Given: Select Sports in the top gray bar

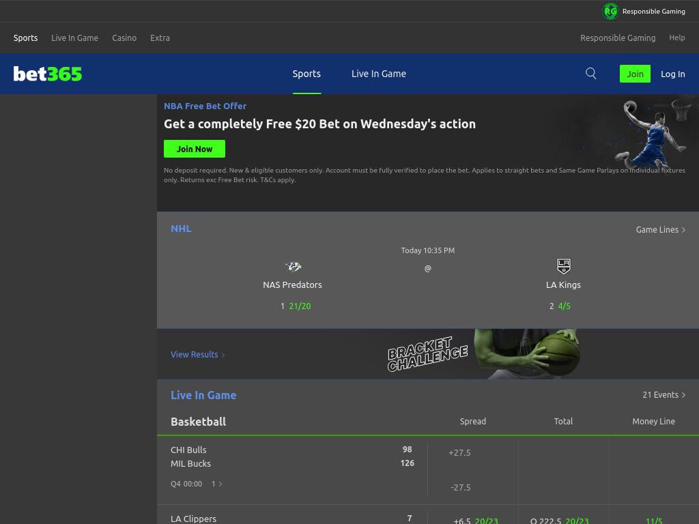Looking at the screenshot, I should point(25,38).
